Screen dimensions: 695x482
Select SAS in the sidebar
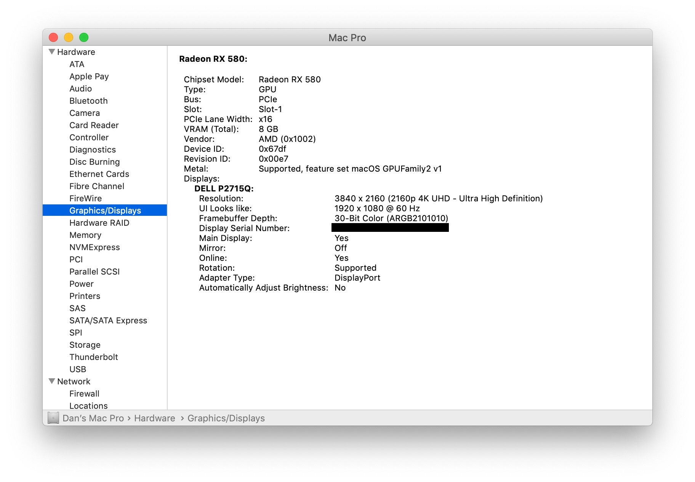77,308
